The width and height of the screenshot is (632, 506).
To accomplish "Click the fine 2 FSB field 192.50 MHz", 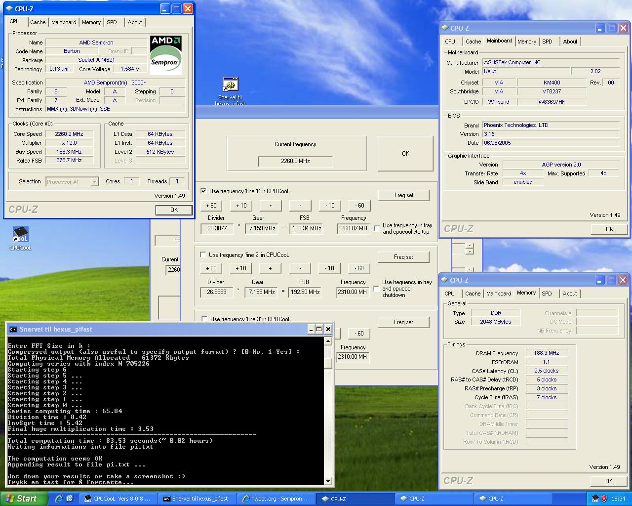I will pyautogui.click(x=306, y=292).
